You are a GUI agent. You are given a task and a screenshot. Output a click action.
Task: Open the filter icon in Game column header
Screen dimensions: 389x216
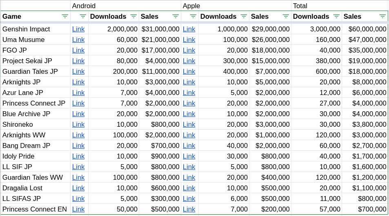click(x=65, y=16)
